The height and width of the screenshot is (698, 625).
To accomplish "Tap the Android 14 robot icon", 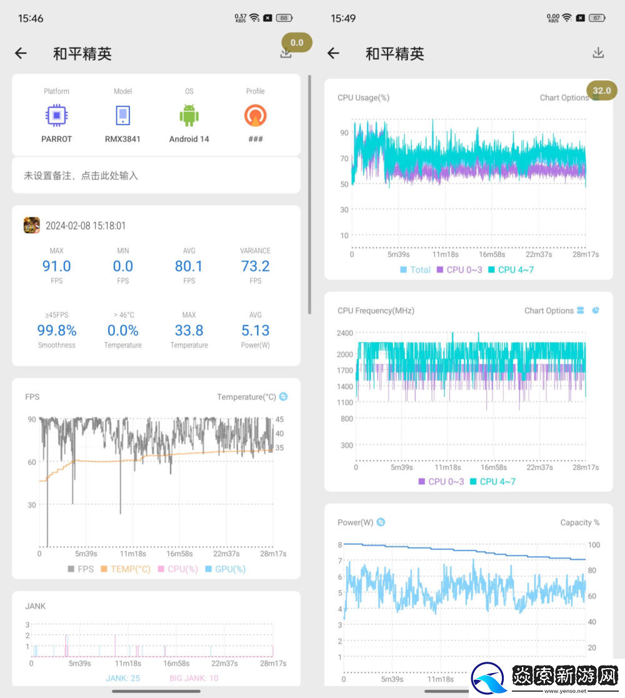I will tap(189, 115).
